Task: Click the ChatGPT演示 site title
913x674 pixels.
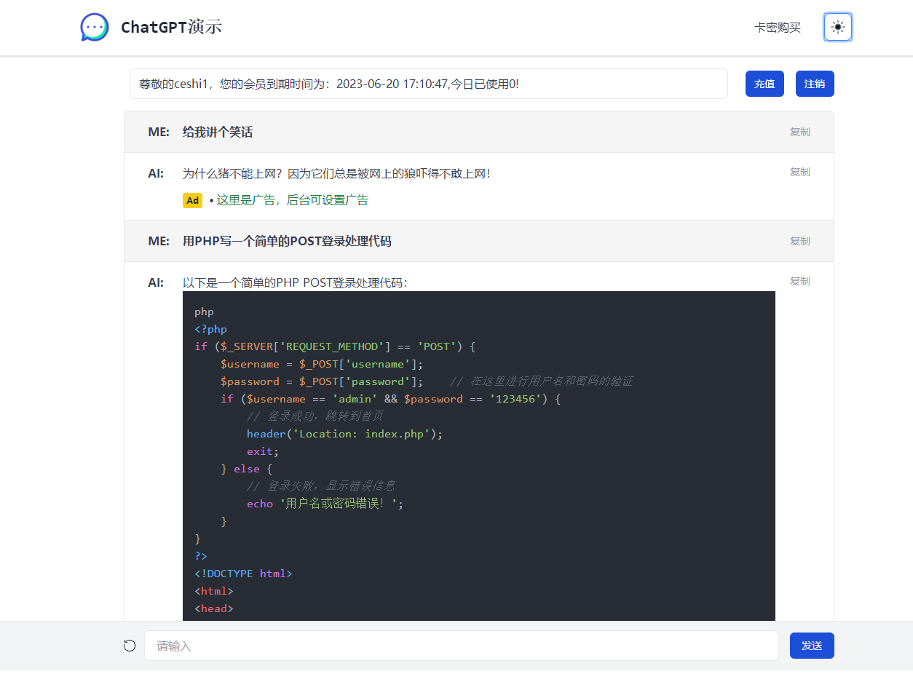Action: 171,28
